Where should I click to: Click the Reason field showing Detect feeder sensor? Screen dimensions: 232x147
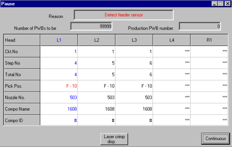[124, 15]
